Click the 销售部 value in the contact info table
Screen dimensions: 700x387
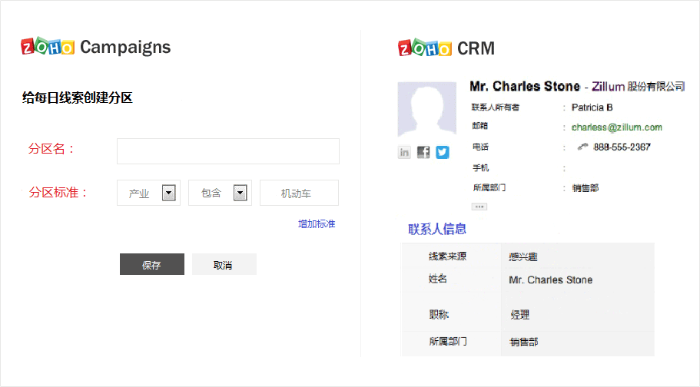(x=524, y=342)
